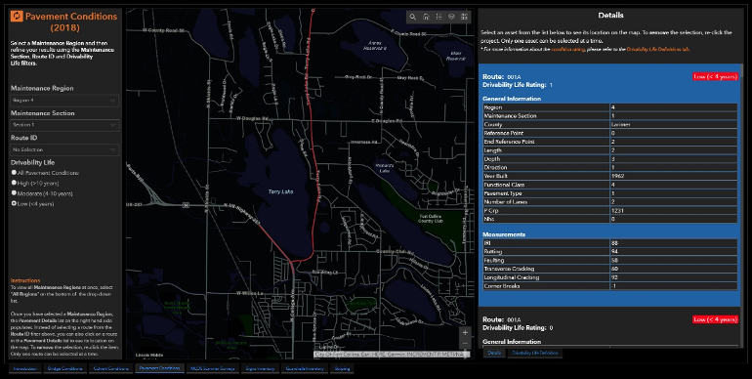
Task: Follow the Drivability Life Definition link
Action: click(x=658, y=50)
